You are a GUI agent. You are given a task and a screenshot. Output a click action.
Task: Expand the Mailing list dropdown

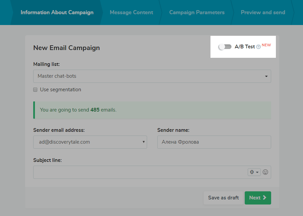(152, 76)
